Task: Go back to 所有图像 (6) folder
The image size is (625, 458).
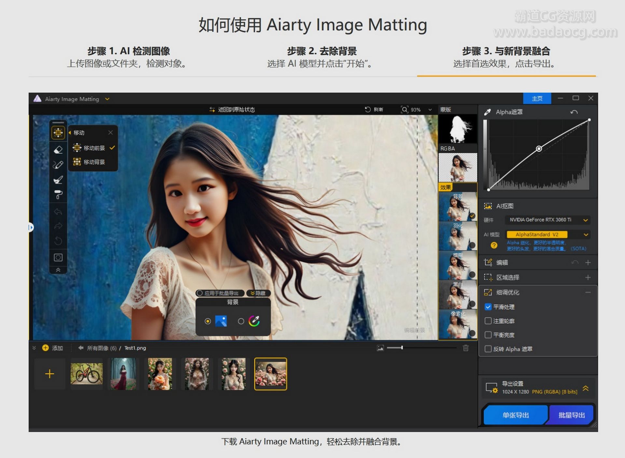Action: tap(97, 348)
